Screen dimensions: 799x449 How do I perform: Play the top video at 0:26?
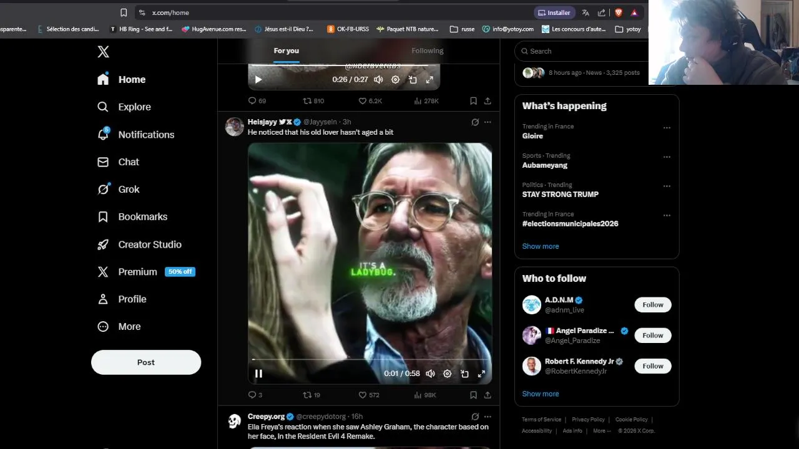(x=258, y=79)
